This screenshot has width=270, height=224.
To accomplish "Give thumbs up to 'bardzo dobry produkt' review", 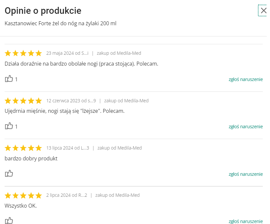I will tap(9, 173).
